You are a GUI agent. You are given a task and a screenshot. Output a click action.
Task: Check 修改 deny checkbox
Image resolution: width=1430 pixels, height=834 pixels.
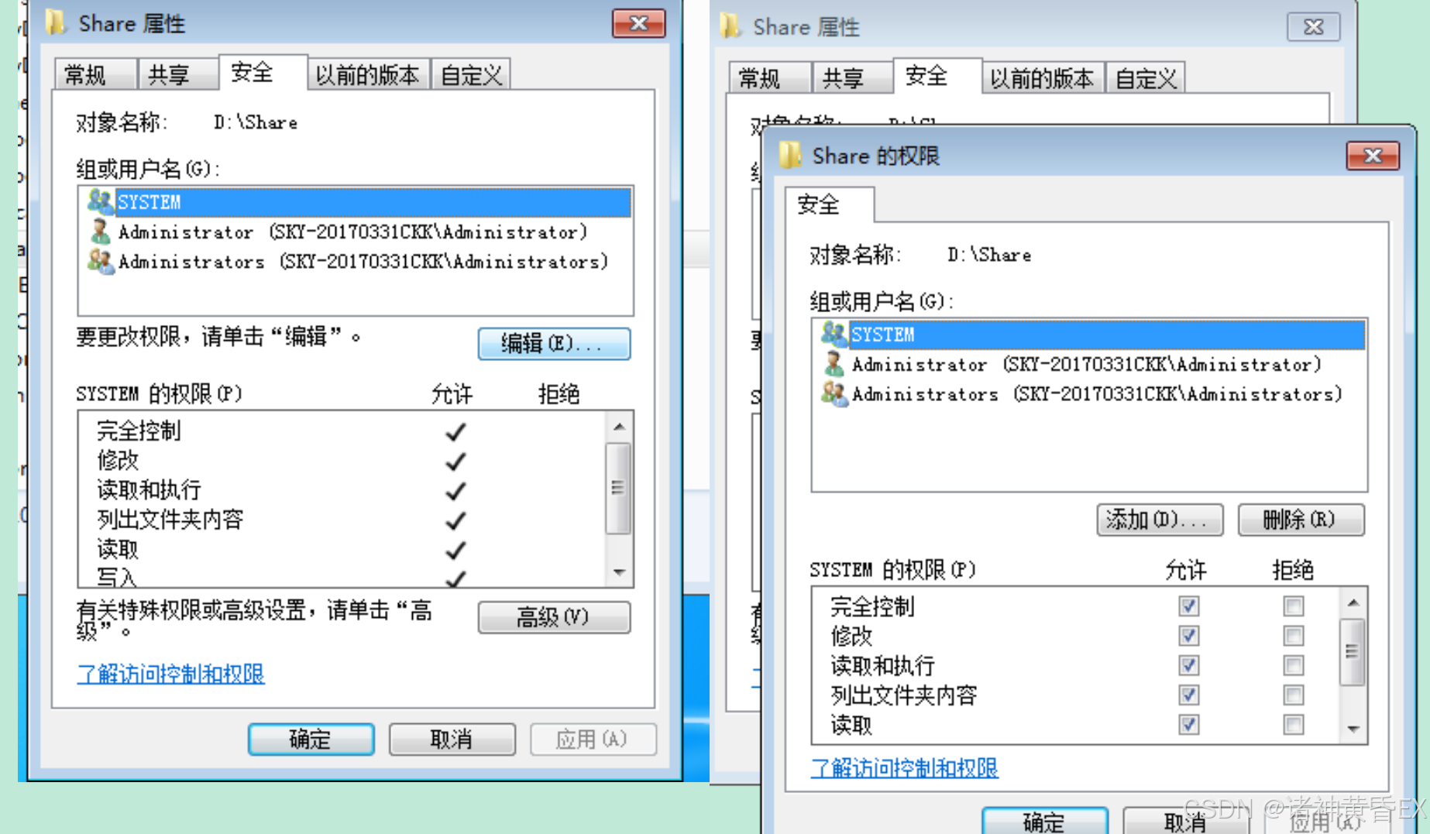[x=1294, y=636]
